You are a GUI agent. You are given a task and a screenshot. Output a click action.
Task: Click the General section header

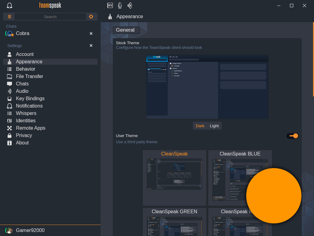click(126, 30)
